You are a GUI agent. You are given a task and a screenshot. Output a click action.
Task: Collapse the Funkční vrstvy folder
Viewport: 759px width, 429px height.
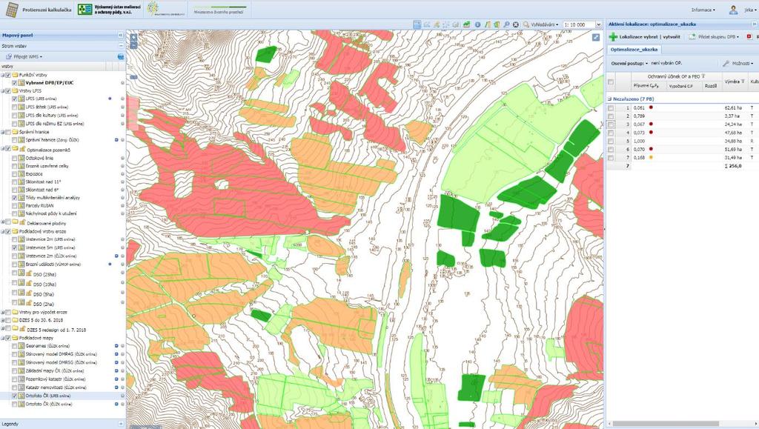(2, 76)
